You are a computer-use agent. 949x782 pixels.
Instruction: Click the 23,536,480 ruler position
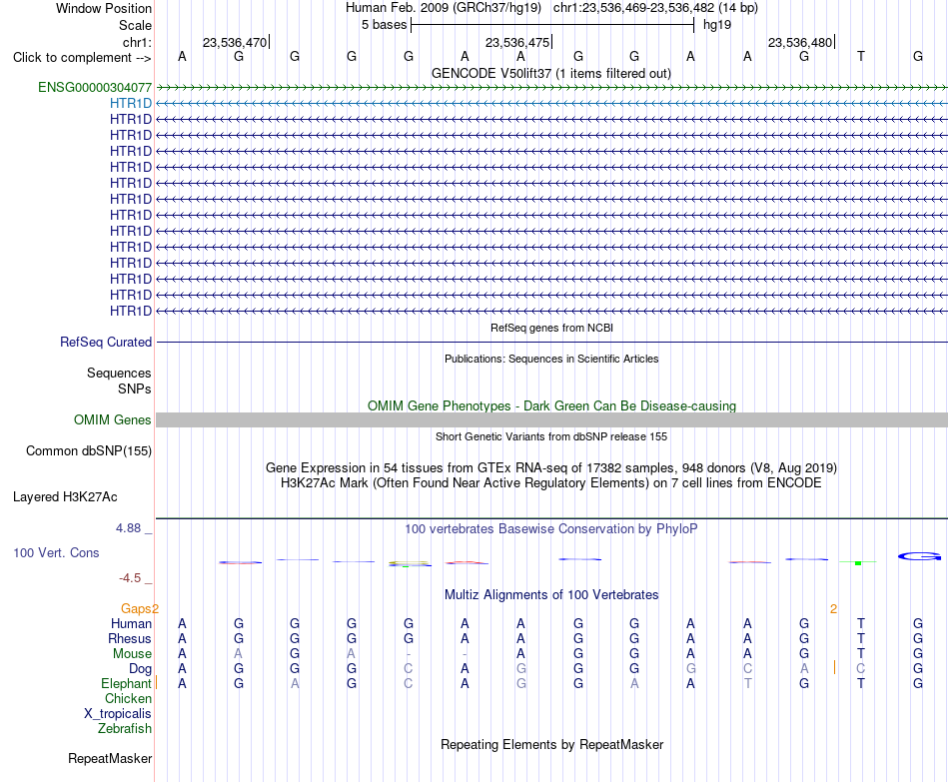point(800,42)
